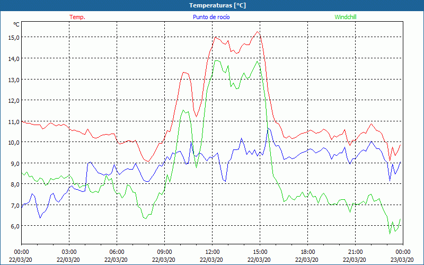The height and width of the screenshot is (265, 424).
Task: Click the 15,0 y-axis value
Action: tap(14, 37)
